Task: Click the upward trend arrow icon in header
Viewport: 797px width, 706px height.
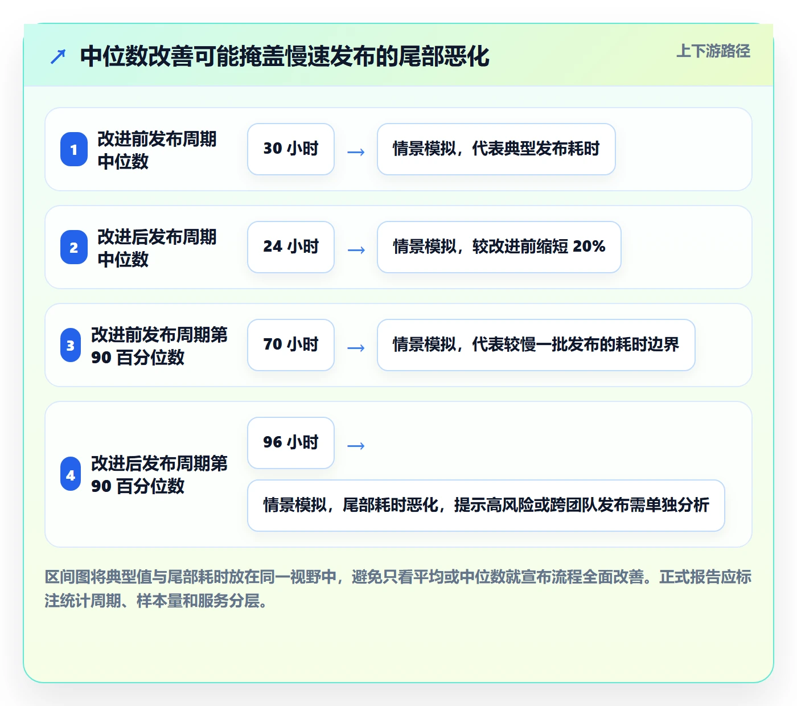Action: (58, 56)
